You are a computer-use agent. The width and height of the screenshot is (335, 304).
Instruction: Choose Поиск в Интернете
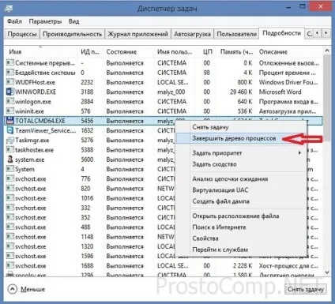tap(241, 227)
